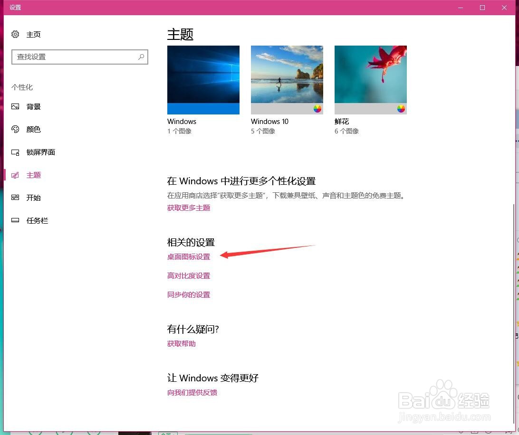Image resolution: width=519 pixels, height=435 pixels.
Task: Click the Taskbar icon in sidebar
Action: pyautogui.click(x=15, y=220)
